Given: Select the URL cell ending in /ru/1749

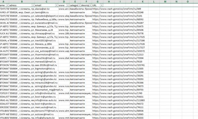Looking at the screenshot, I should click(x=98, y=93).
